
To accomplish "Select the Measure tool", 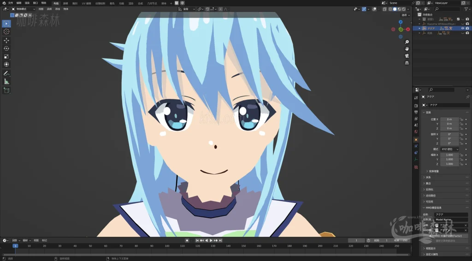I will tap(6, 81).
